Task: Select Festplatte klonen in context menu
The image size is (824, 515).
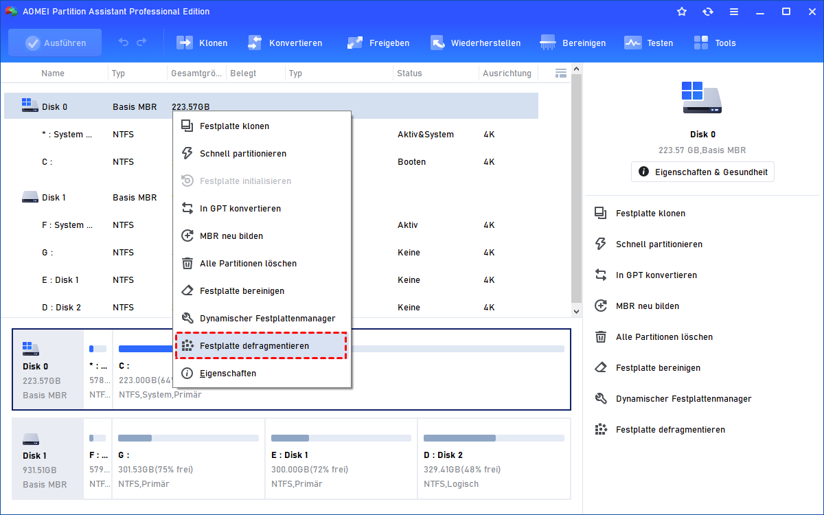Action: pos(234,126)
